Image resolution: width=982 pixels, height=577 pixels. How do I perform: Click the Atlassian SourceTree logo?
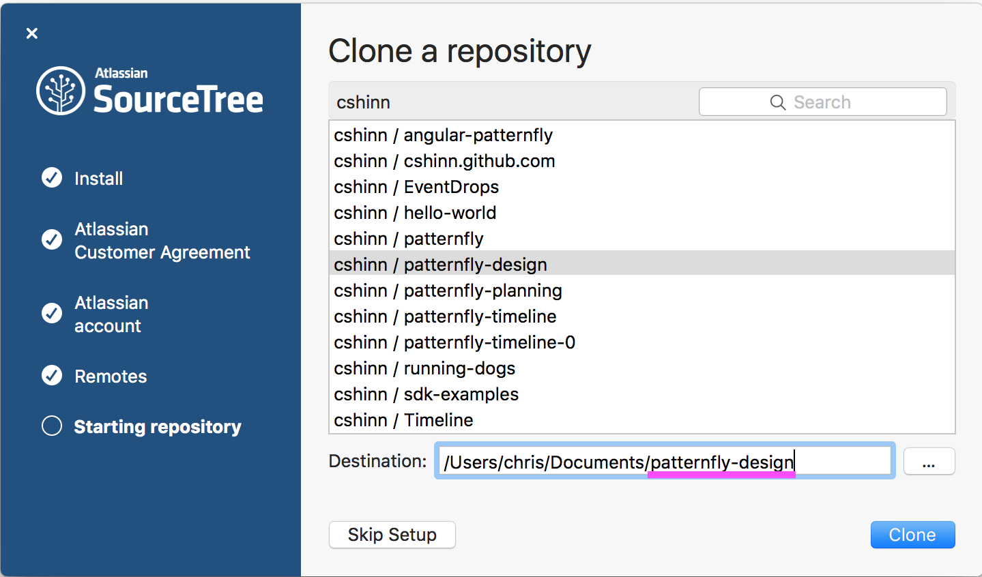[149, 89]
